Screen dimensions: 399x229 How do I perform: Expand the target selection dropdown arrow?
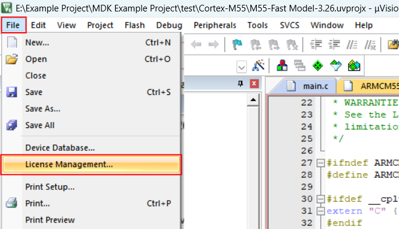click(x=241, y=67)
